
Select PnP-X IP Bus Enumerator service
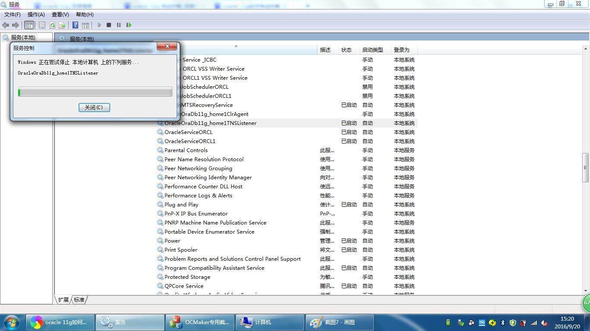click(x=196, y=214)
